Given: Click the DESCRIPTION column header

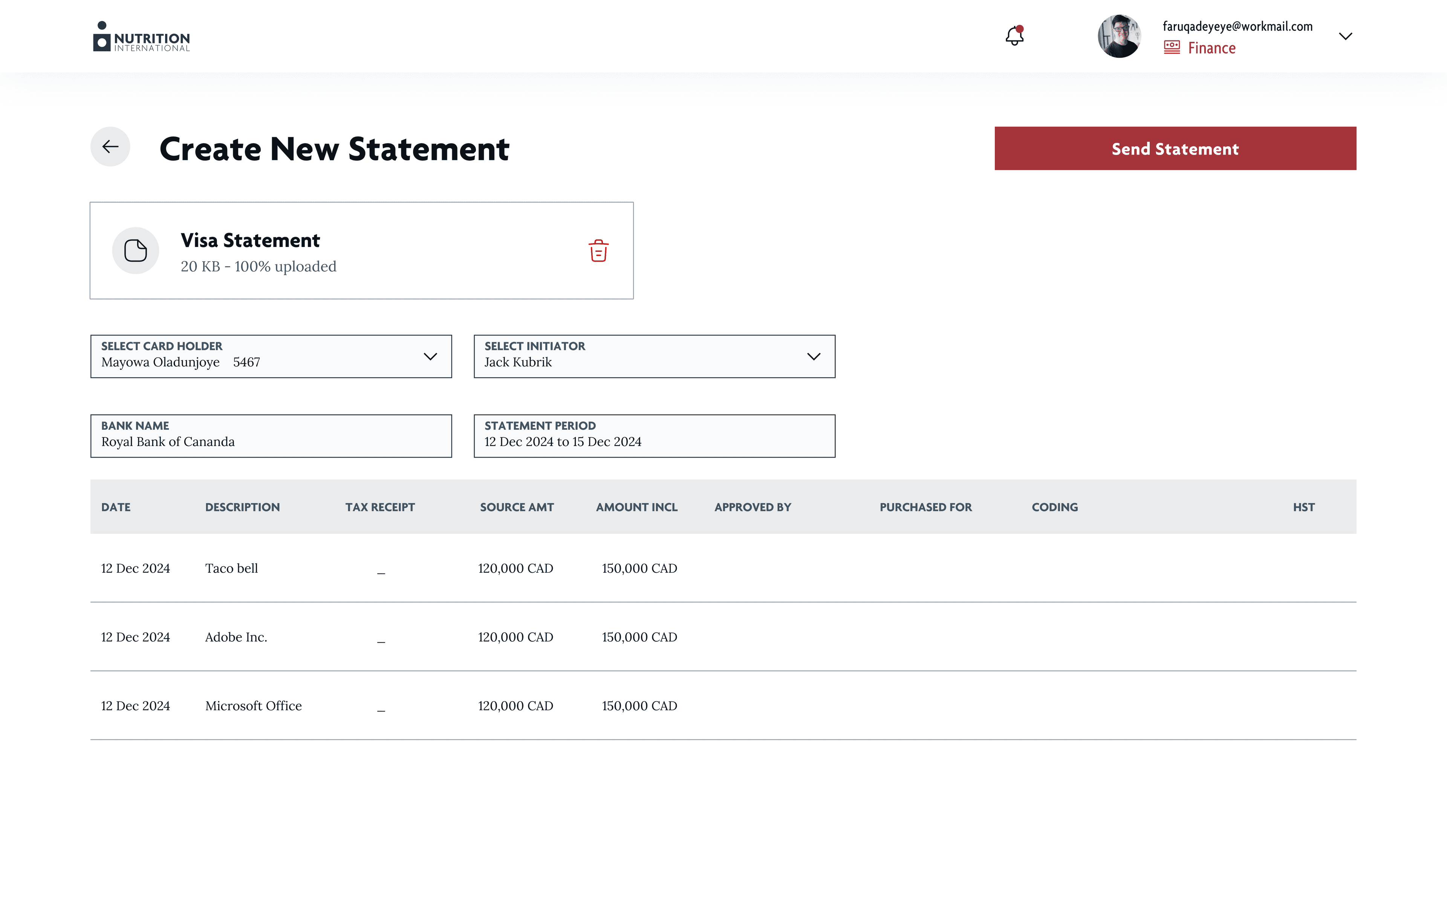Looking at the screenshot, I should [x=242, y=507].
